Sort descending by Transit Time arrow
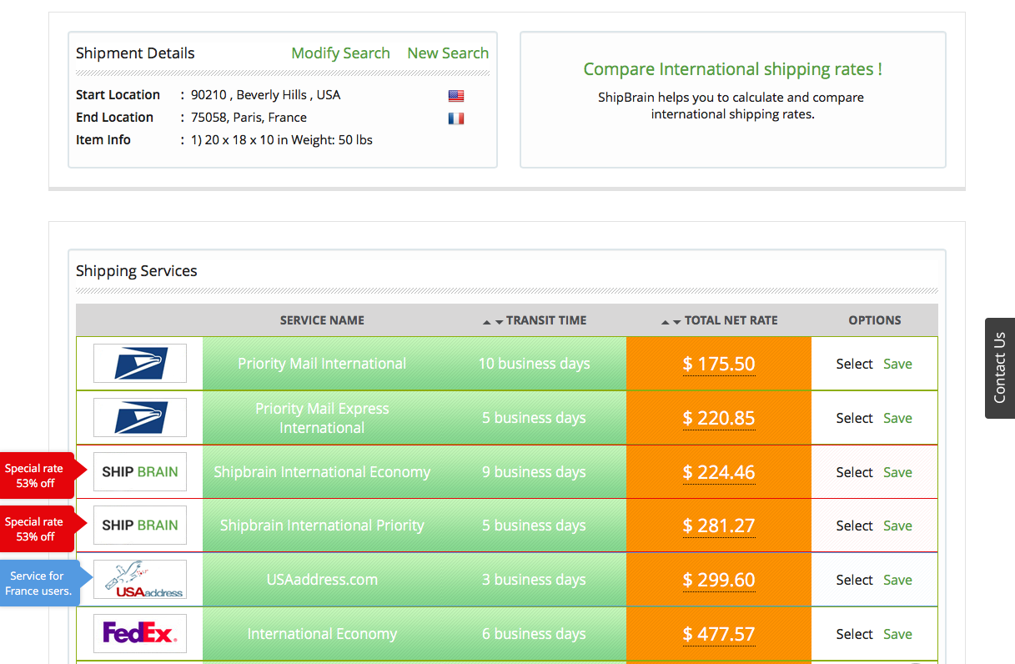The height and width of the screenshot is (664, 1015). (499, 322)
